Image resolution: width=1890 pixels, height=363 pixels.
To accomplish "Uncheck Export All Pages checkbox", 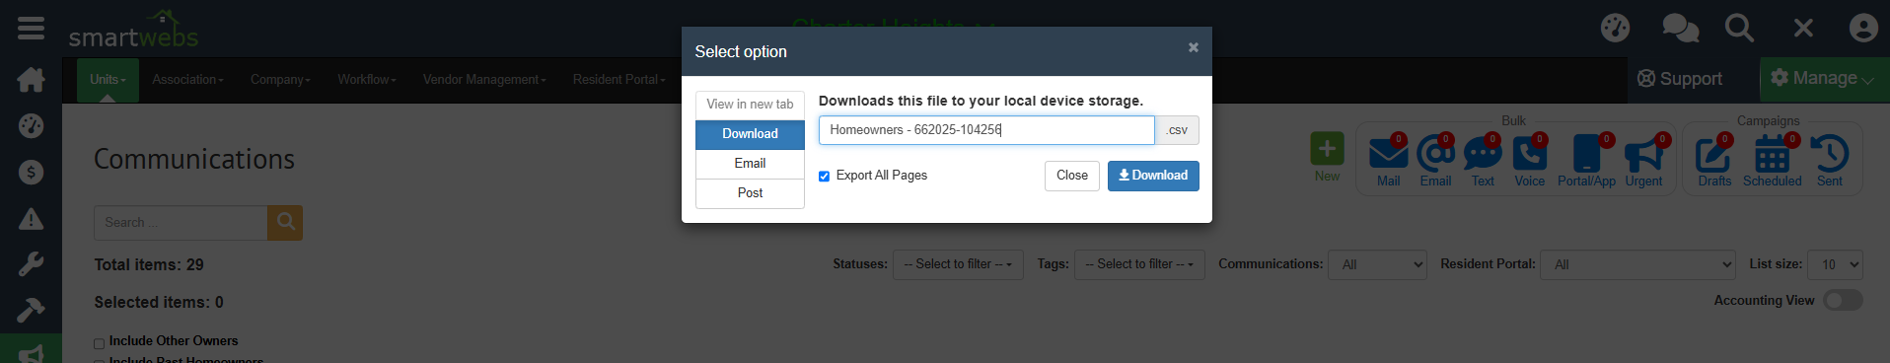I will (824, 176).
